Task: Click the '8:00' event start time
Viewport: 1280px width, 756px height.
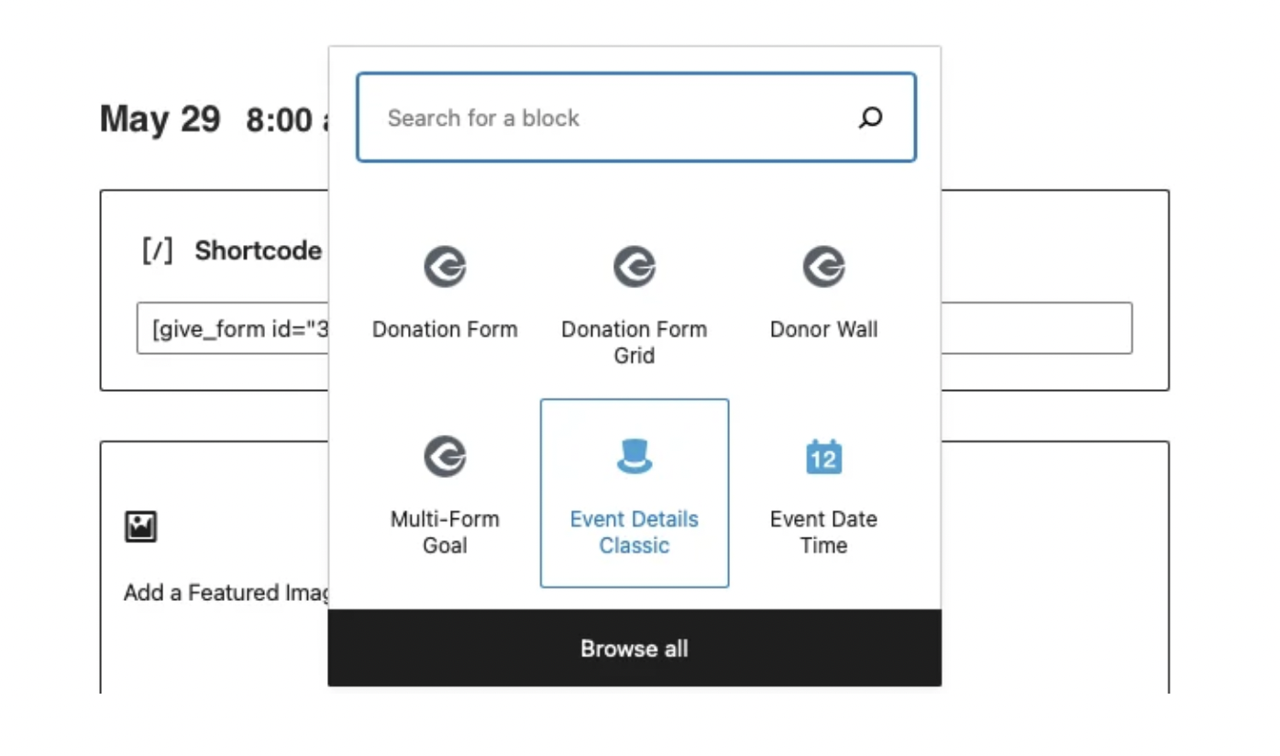Action: pos(281,120)
